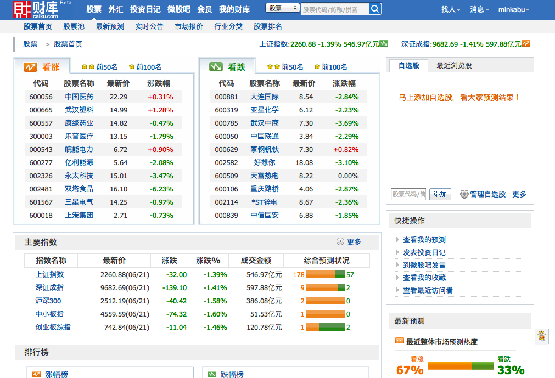Viewport: 555px width, 378px height.
Task: Click the green 看跌 trend icon
Action: 216,67
